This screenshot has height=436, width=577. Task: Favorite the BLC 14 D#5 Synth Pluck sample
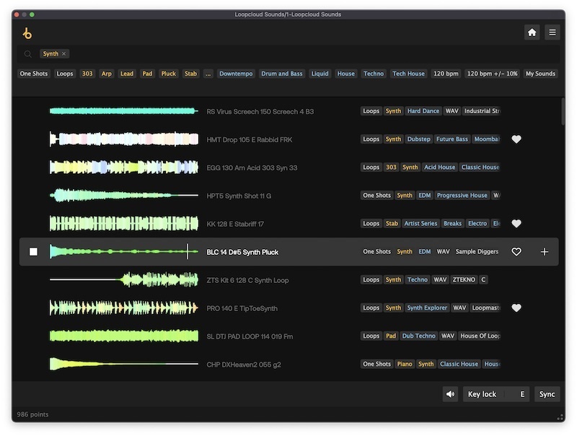click(516, 252)
